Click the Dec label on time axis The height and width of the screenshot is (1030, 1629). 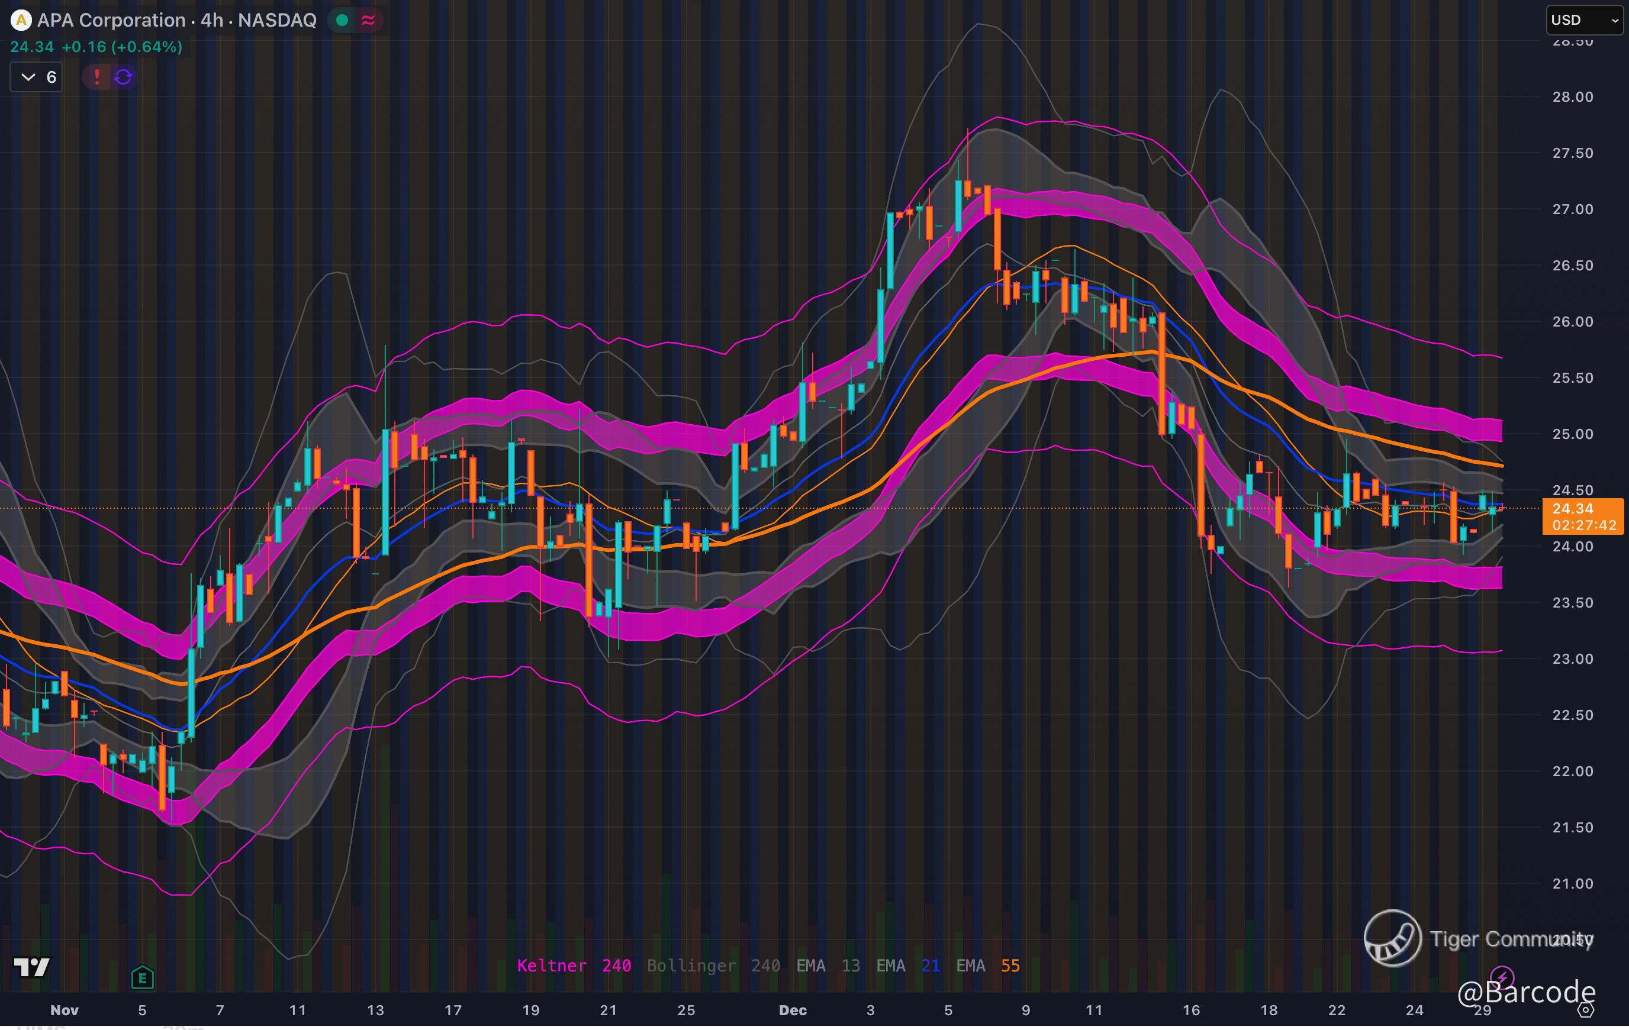[x=792, y=1010]
